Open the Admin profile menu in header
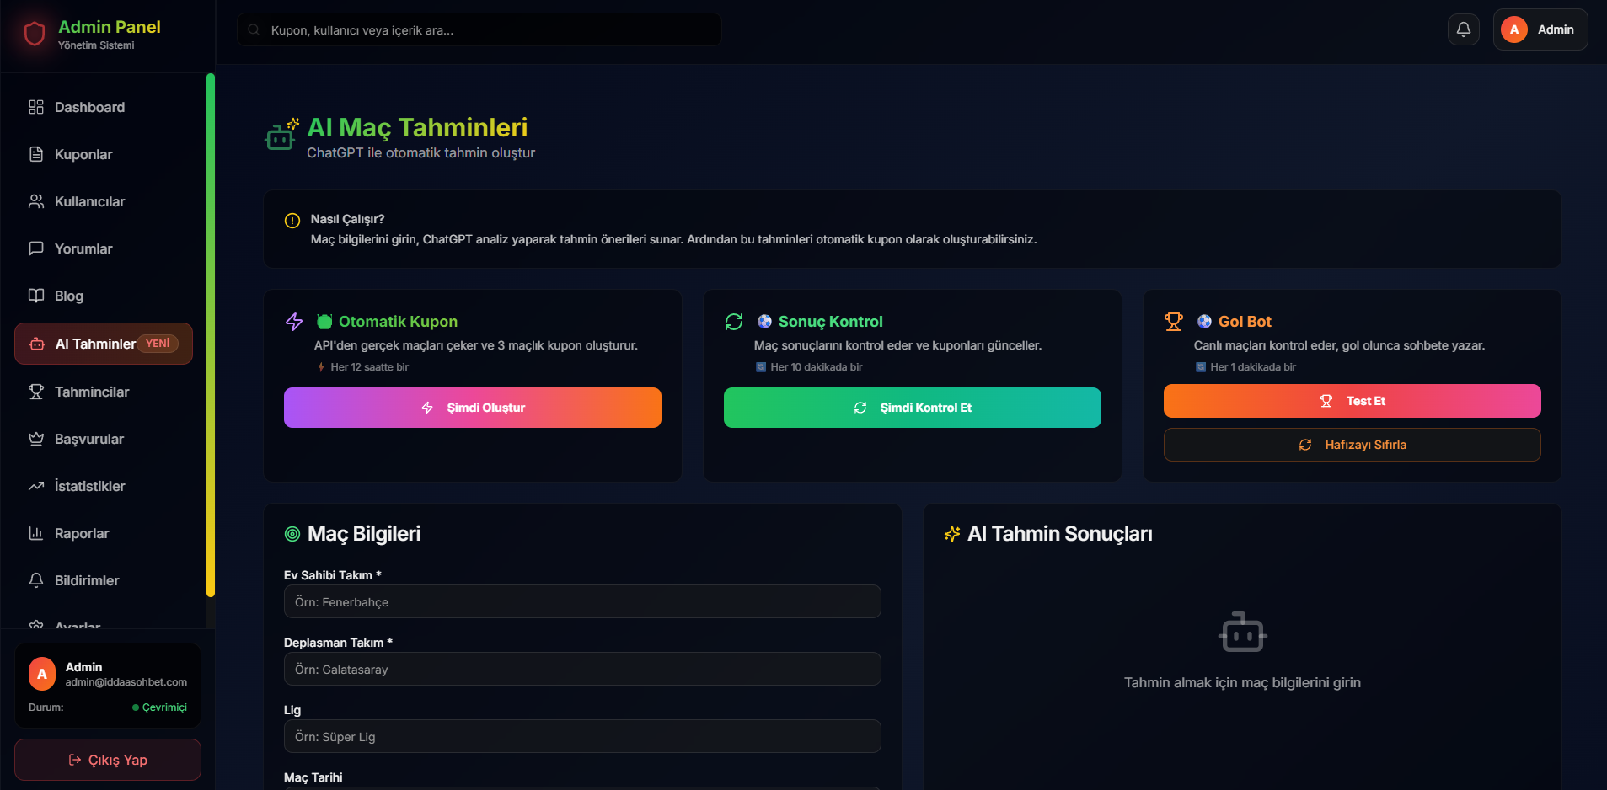1607x790 pixels. [x=1540, y=29]
